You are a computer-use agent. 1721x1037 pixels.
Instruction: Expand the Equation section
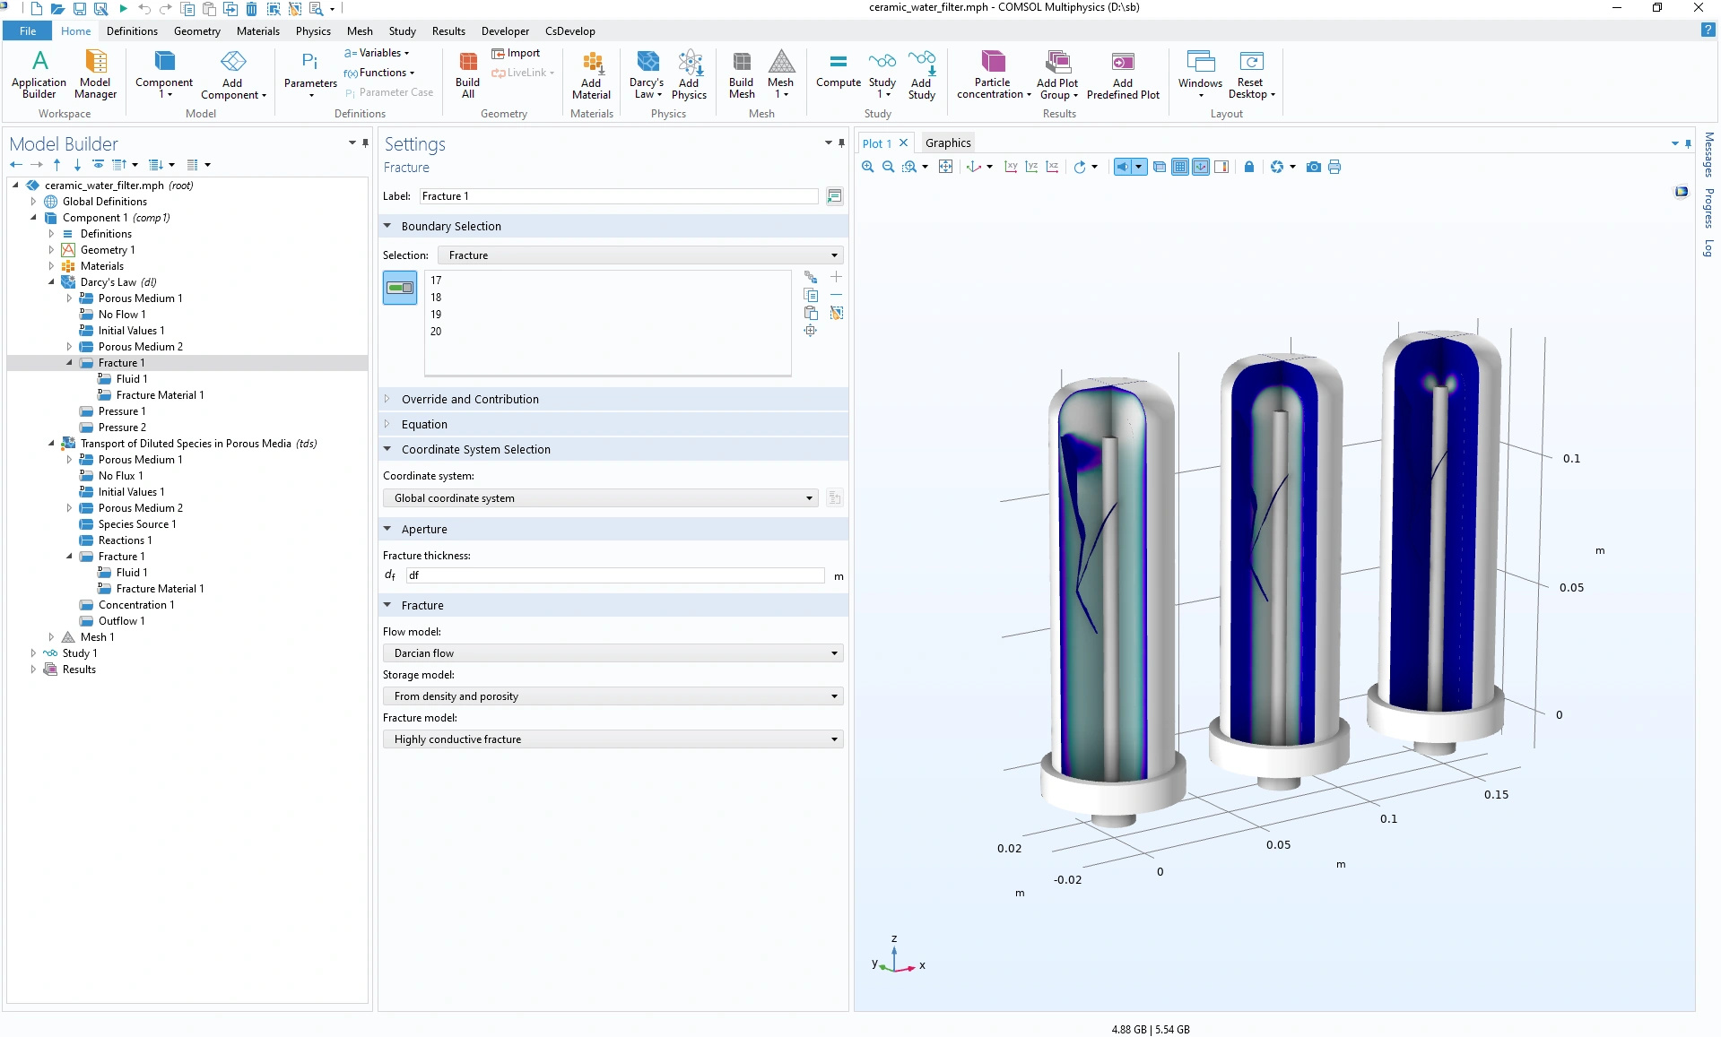(x=613, y=425)
